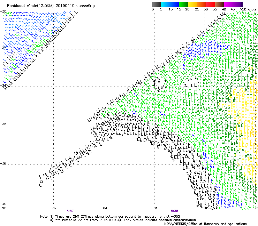
Task: Click the small black circle contamination marker
Action: click(159, 82)
